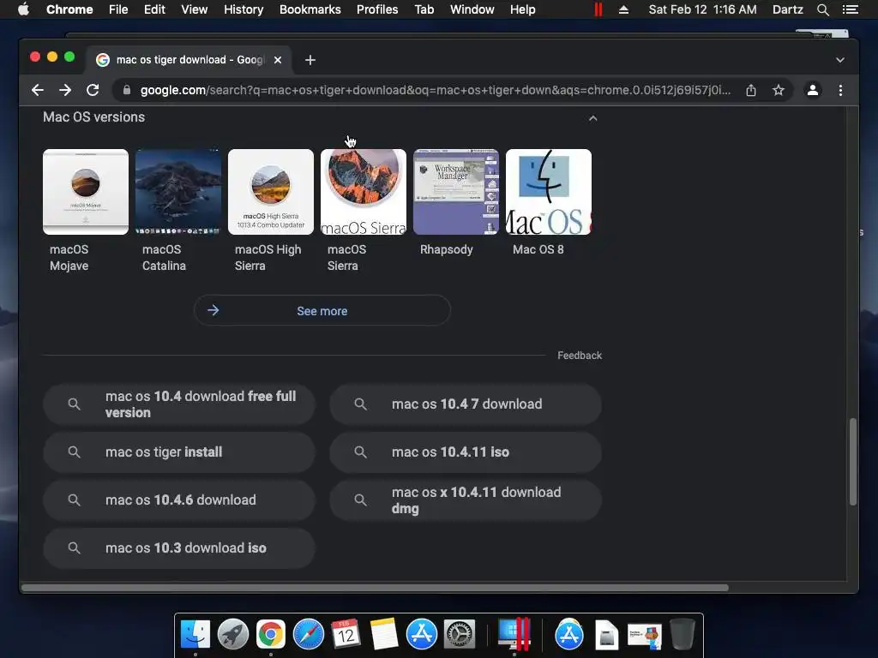Search mac os 10.4 download free full version

[x=179, y=404]
